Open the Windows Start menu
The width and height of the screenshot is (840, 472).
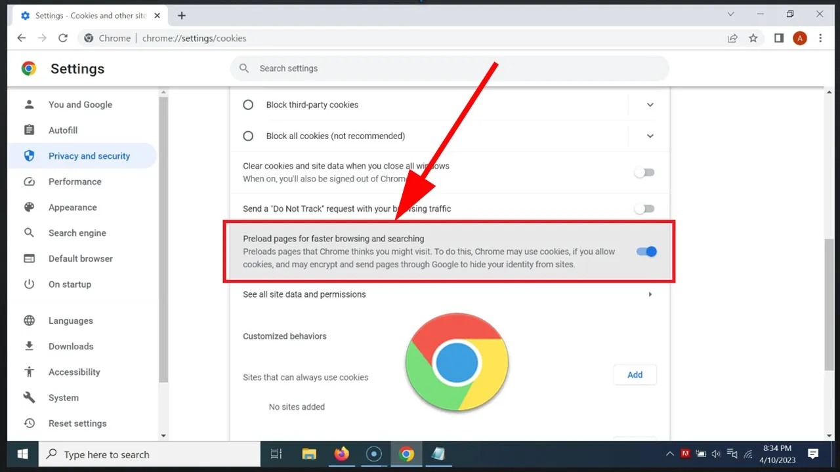(x=22, y=454)
